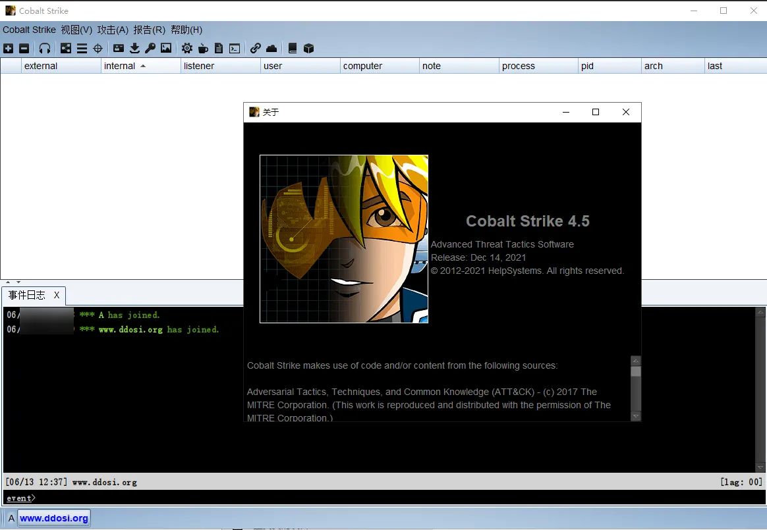Show the targets table via the crosshair icon
Screen dimensions: 767x530
[98, 49]
